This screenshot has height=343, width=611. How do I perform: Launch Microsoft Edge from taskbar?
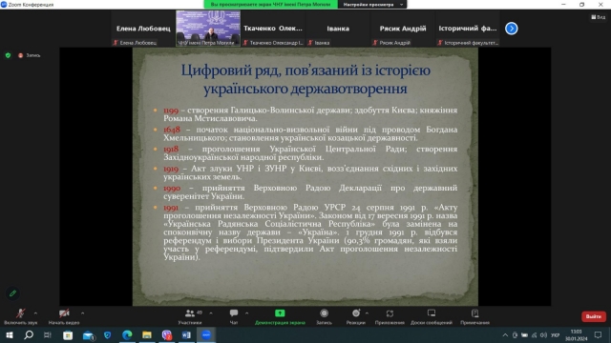tap(127, 334)
